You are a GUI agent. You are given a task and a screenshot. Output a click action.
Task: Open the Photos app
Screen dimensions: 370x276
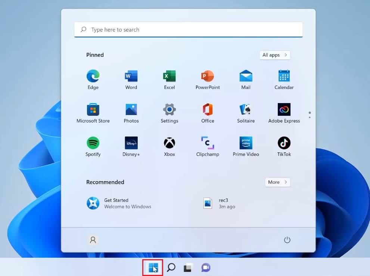click(x=131, y=110)
